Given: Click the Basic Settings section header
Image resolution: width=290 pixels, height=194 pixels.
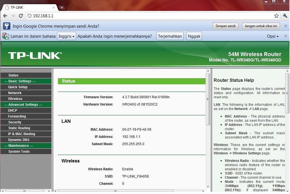Looking at the screenshot, I should [x=26, y=81].
